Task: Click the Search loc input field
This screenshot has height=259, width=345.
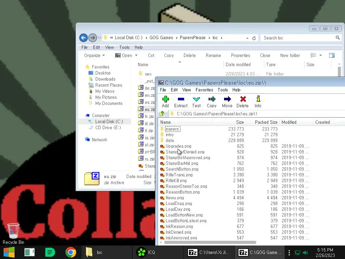Action: pyautogui.click(x=298, y=38)
